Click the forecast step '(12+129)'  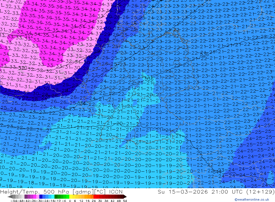coord(260,192)
